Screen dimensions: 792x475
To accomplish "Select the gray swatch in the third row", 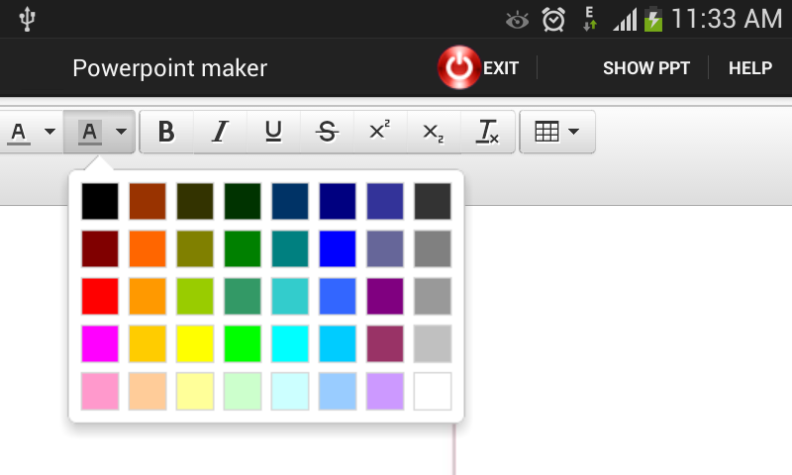I will click(433, 296).
